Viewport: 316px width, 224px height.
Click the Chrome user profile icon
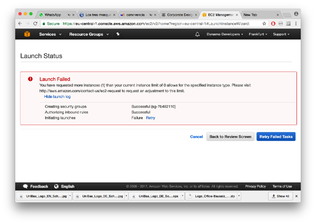[296, 14]
